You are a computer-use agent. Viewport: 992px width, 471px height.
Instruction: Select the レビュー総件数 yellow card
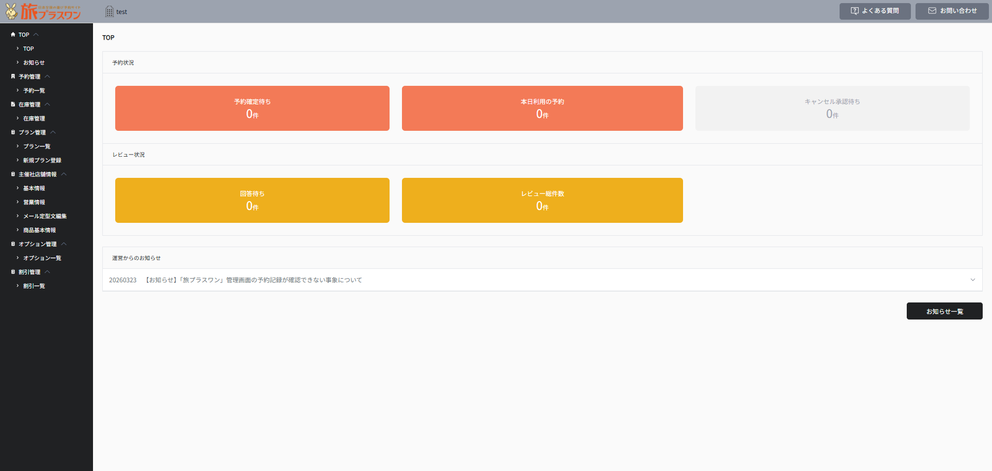(x=542, y=200)
